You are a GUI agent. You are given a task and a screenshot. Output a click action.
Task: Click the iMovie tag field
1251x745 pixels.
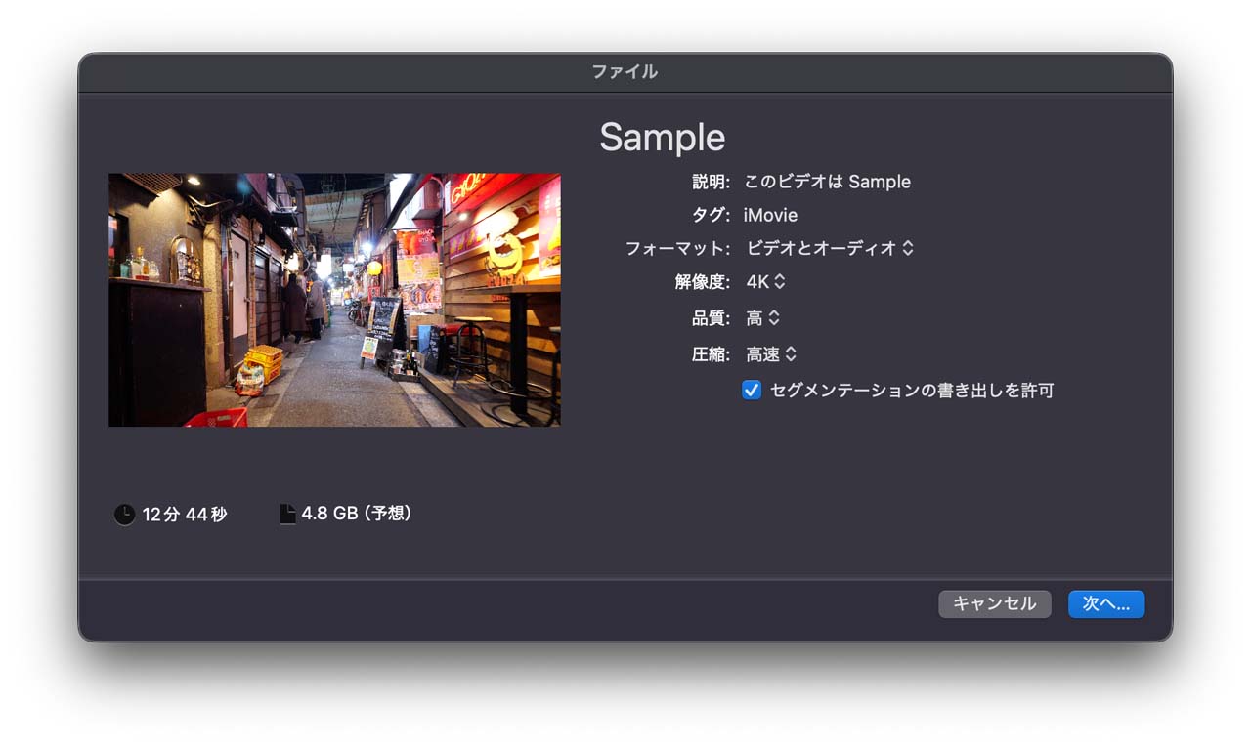click(771, 215)
